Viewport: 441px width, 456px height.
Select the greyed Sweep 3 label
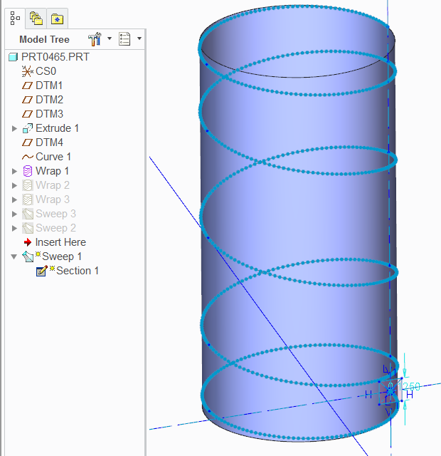[55, 214]
